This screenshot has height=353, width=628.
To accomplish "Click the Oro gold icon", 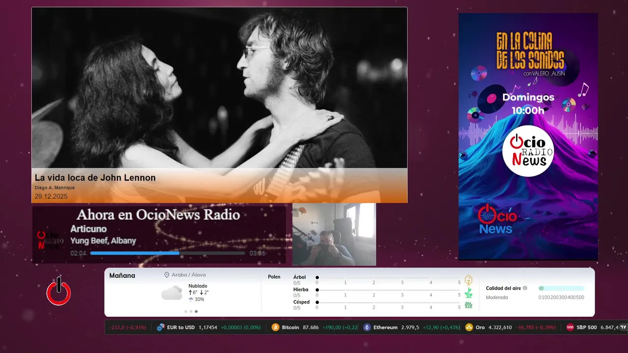I will pyautogui.click(x=469, y=328).
